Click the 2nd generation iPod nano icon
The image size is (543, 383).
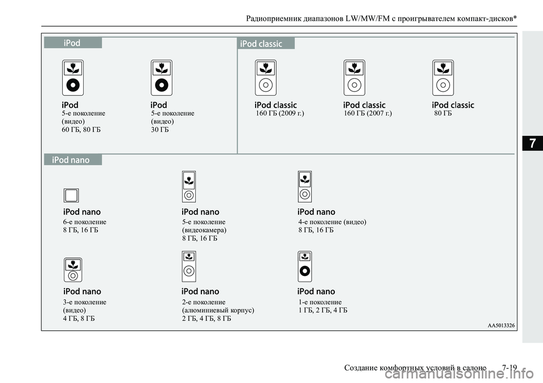[x=189, y=266]
